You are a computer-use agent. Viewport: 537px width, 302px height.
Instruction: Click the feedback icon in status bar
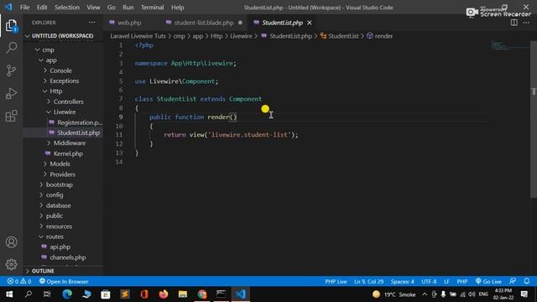click(x=513, y=282)
